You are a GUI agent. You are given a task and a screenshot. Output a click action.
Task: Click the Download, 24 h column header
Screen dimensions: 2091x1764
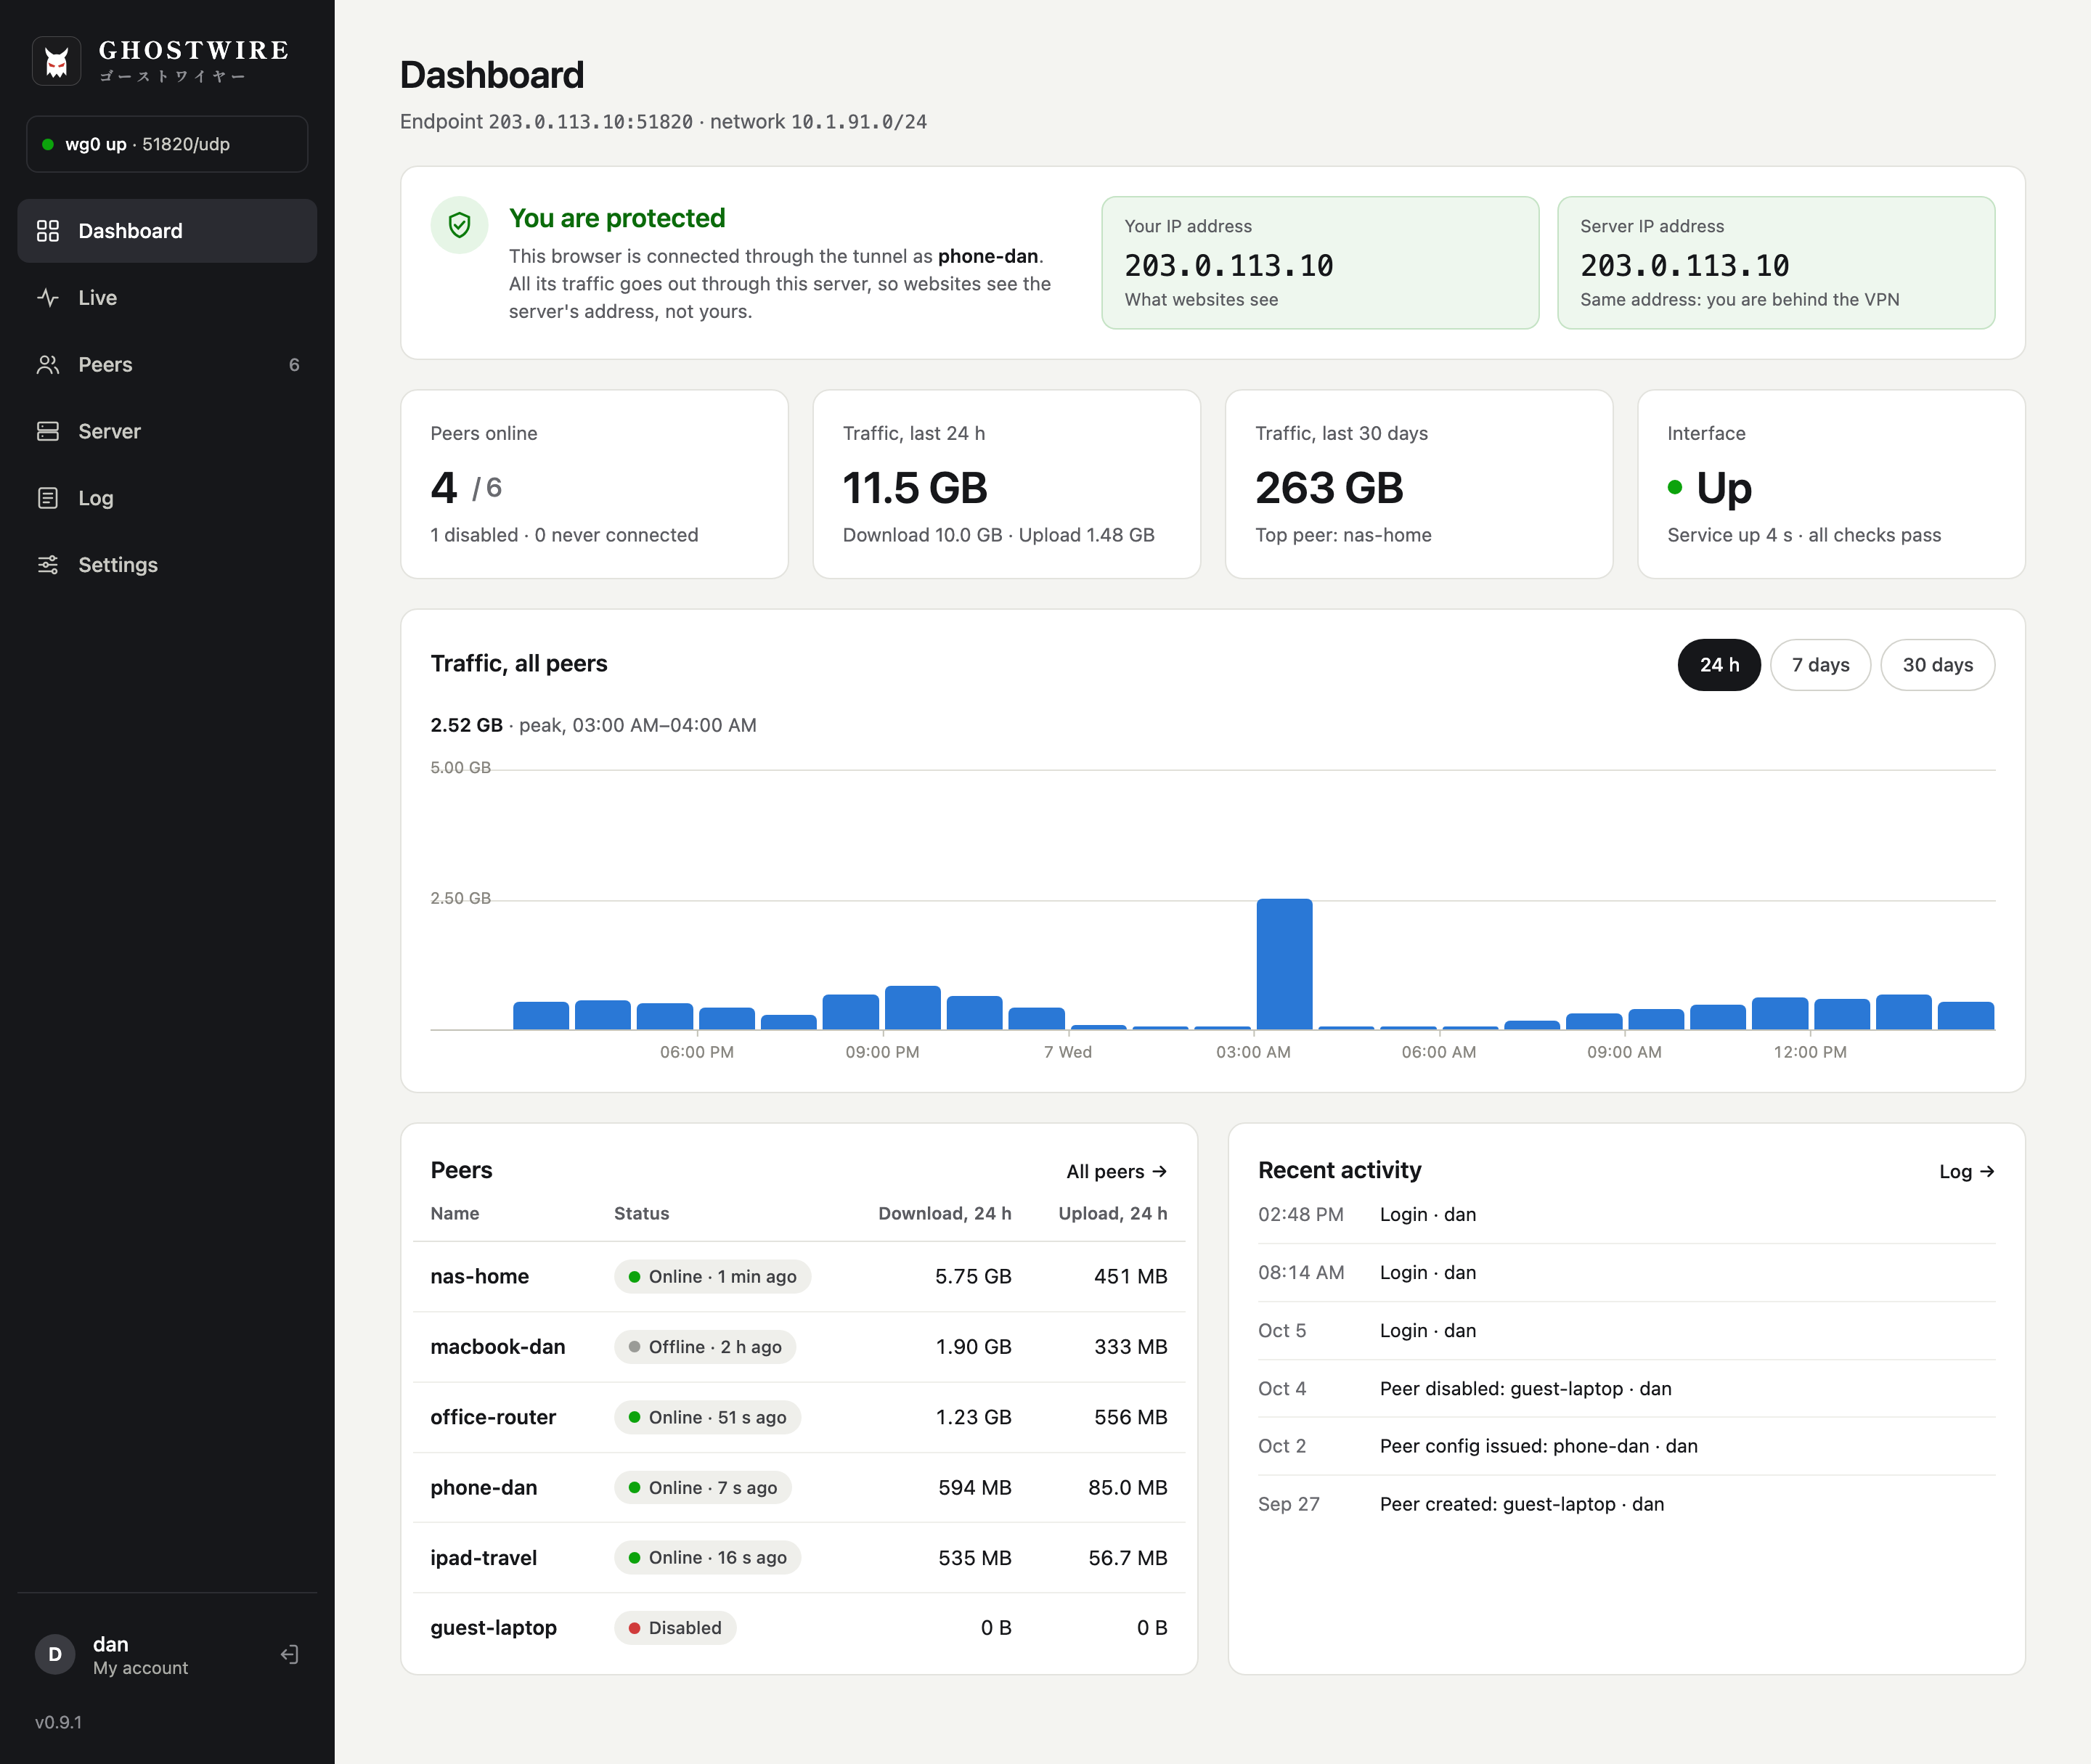tap(945, 1213)
